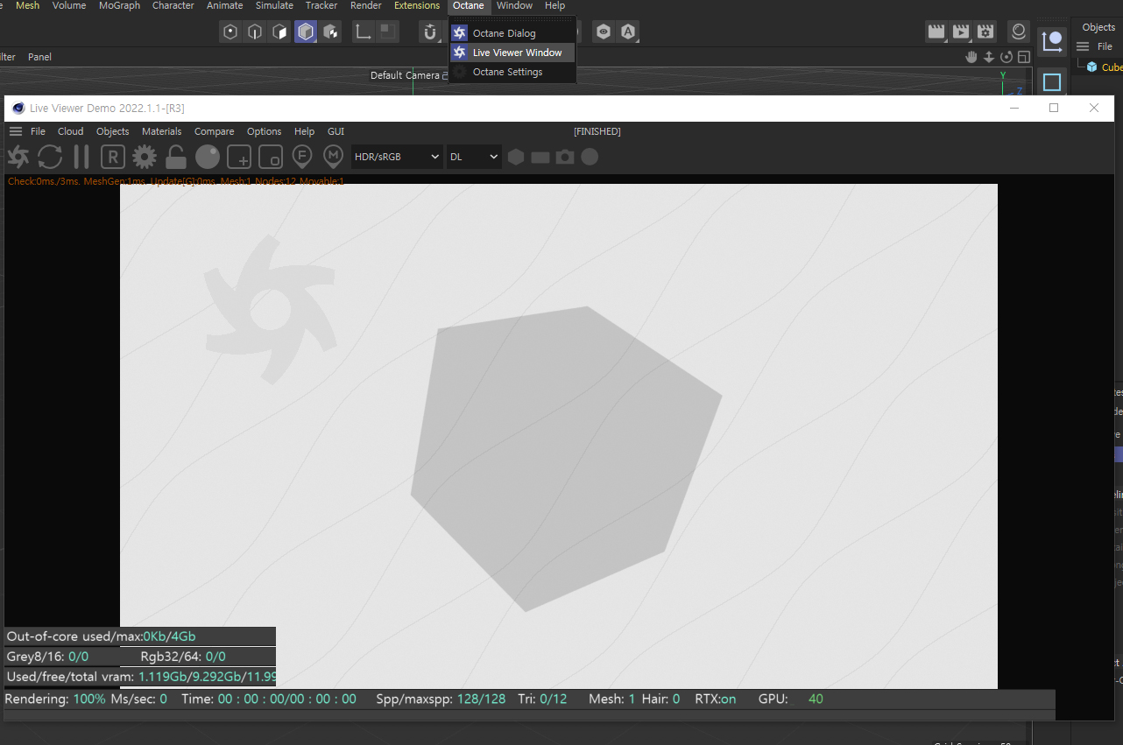This screenshot has height=745, width=1123.
Task: Select Points mode hexagon icon
Action: [x=230, y=32]
